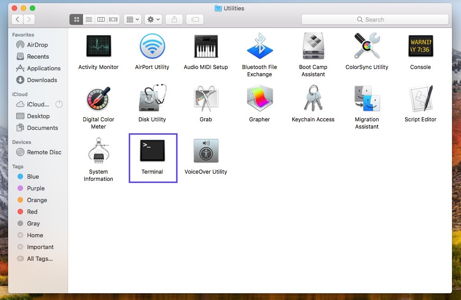Open VoiceOver Utility
Screen dimensions: 461x300
coord(206,151)
